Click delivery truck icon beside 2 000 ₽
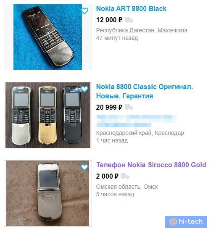Screen dimensions: 211x232 125,176
